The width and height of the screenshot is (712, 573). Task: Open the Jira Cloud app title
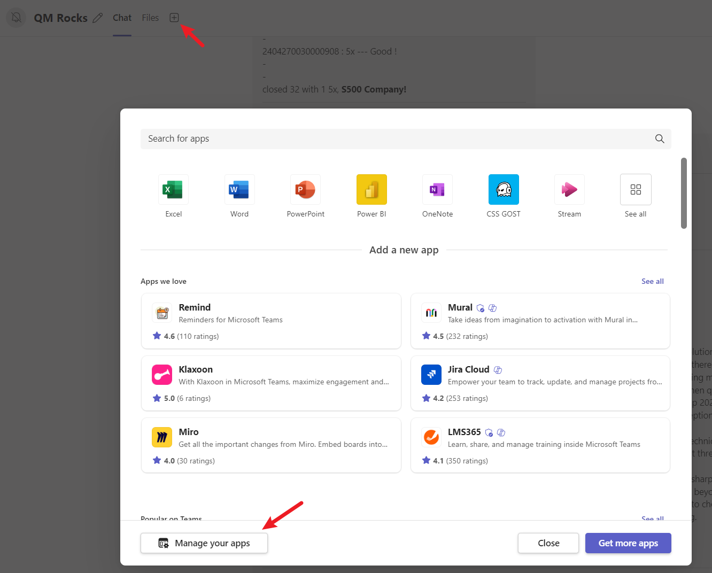click(x=469, y=369)
